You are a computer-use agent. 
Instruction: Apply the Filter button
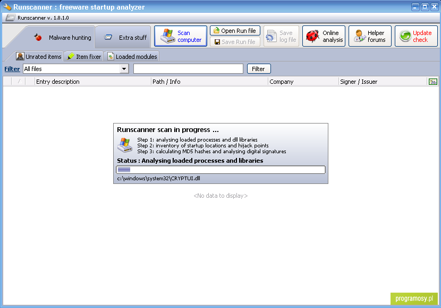[x=259, y=69]
